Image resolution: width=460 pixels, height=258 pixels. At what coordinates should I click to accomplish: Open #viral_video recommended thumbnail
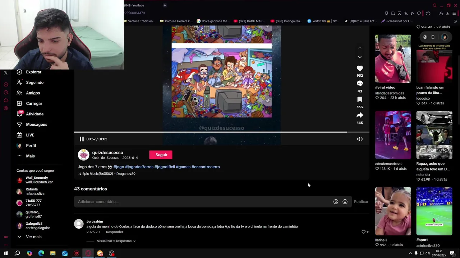pyautogui.click(x=393, y=59)
